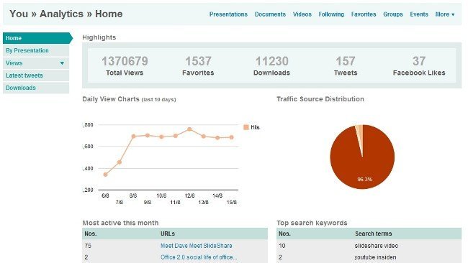The height and width of the screenshot is (263, 468).
Task: Expand the Views submenu arrow
Action: 62,63
